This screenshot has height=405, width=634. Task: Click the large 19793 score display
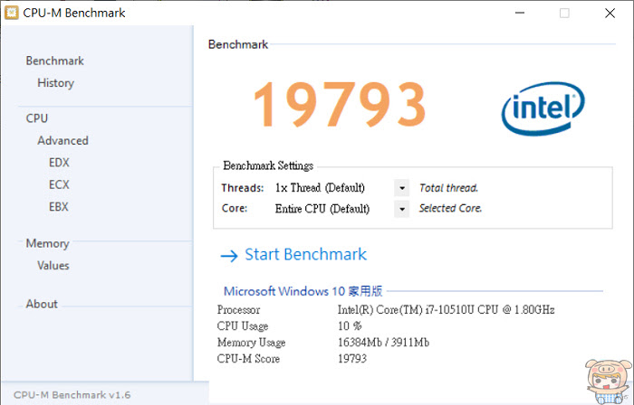340,104
